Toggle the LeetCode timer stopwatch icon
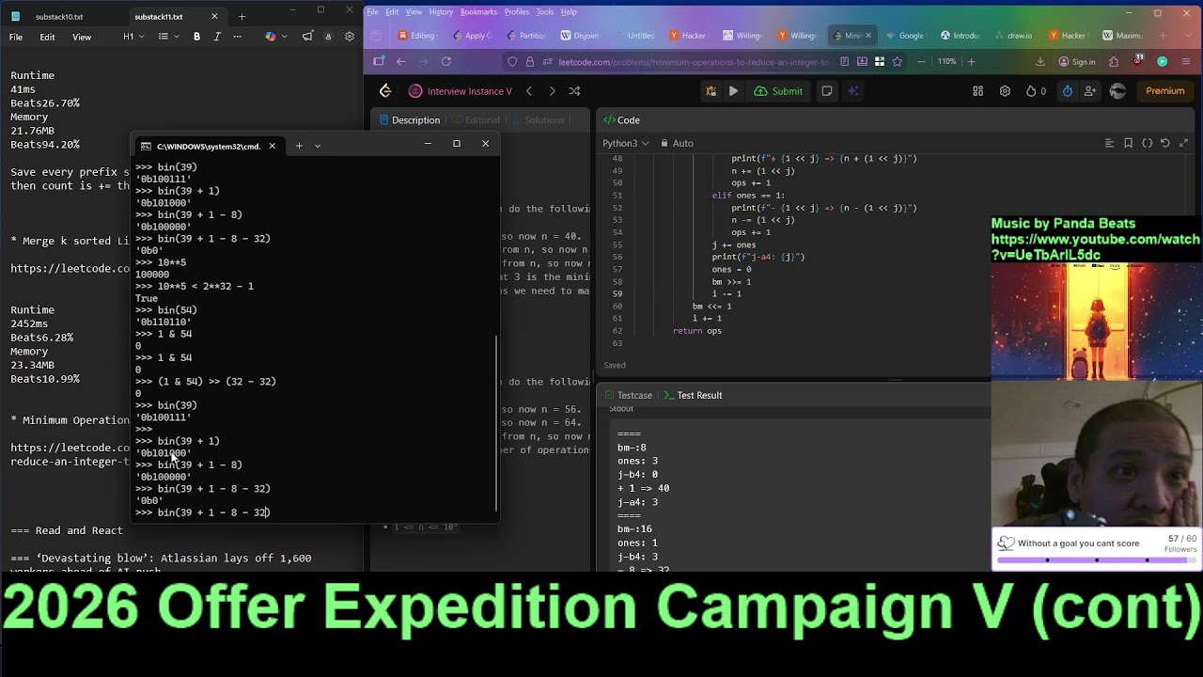The height and width of the screenshot is (677, 1203). (x=1067, y=91)
